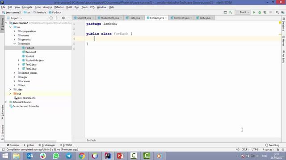Open Project panel settings gear
This screenshot has width=286, height=160.
(x=63, y=18)
